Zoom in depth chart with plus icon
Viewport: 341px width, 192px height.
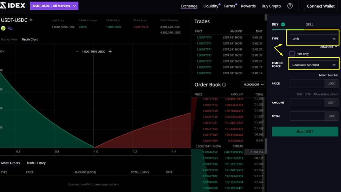[x=110, y=52]
